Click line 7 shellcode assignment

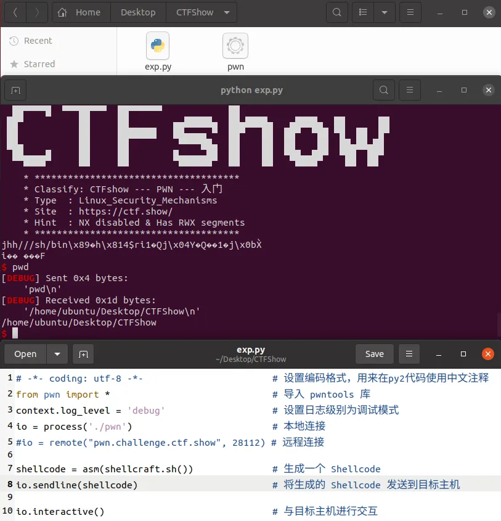tap(104, 469)
